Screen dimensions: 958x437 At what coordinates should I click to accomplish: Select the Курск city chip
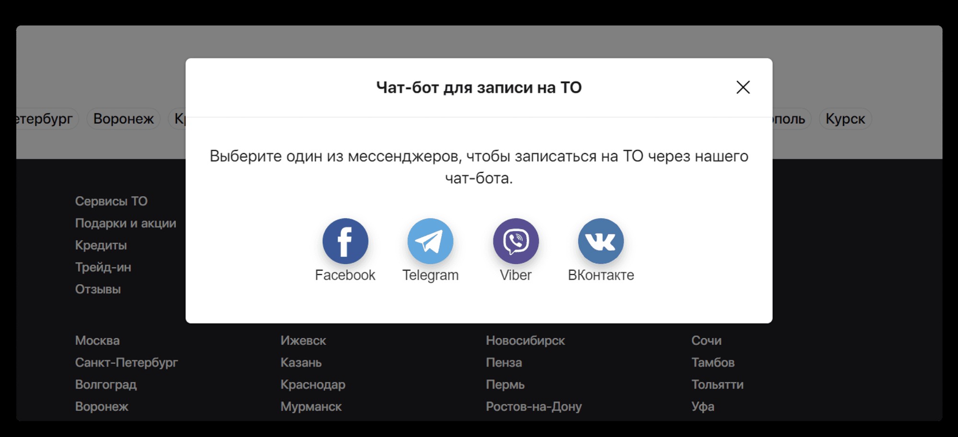coord(845,119)
